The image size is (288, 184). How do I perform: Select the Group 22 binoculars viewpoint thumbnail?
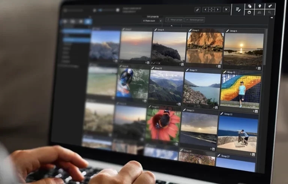point(237,134)
